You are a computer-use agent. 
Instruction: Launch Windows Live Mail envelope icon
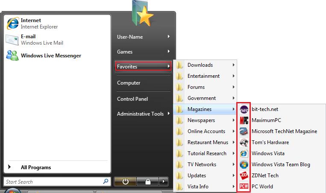12,40
